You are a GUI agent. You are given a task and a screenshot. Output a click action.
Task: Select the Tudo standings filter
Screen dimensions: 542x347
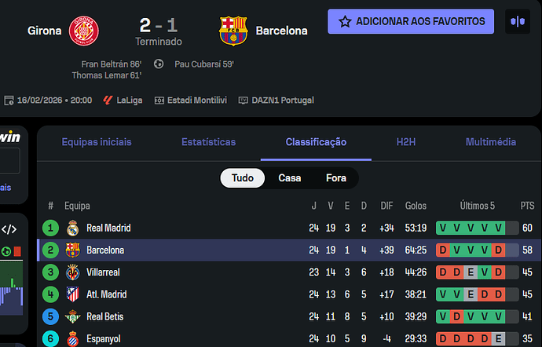(243, 178)
